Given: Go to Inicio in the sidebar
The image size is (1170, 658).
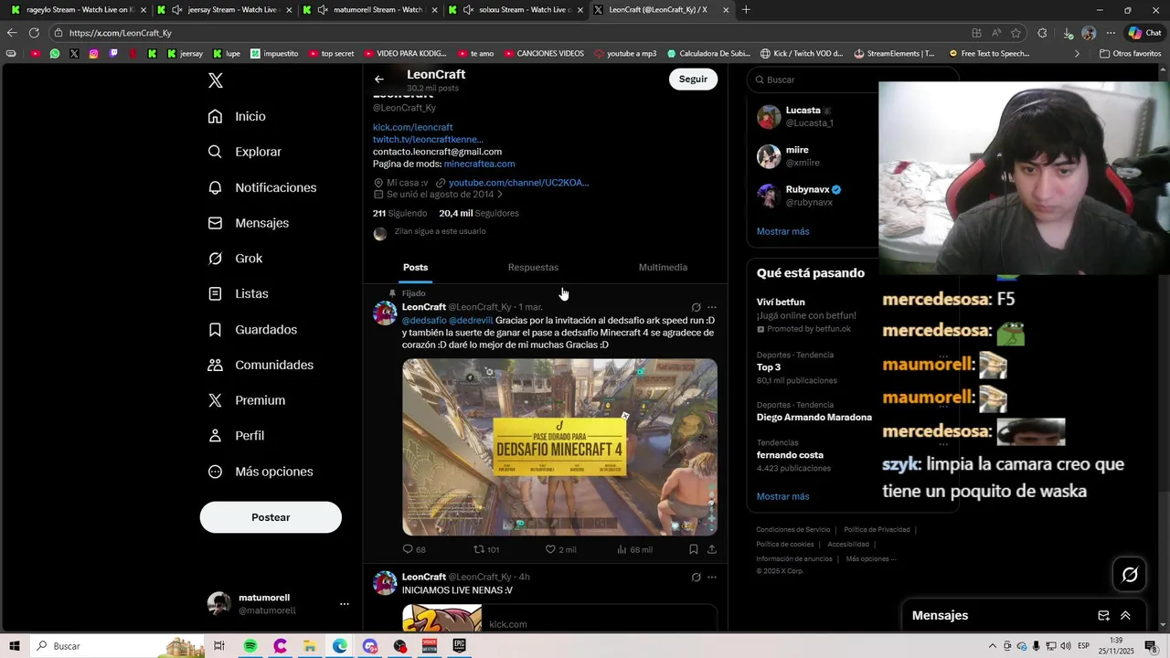Looking at the screenshot, I should pyautogui.click(x=237, y=116).
